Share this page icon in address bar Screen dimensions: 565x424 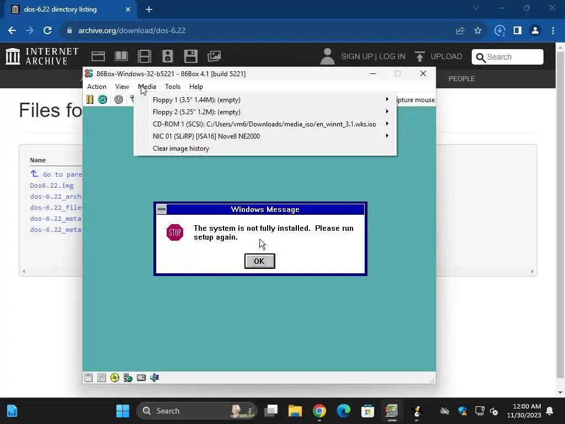460,31
